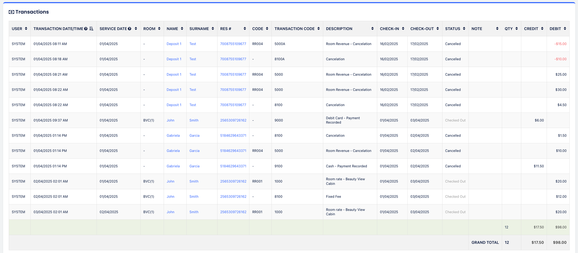Open reservation 2565309726162 in Fixed Fee row
578x253 pixels.
pyautogui.click(x=233, y=197)
